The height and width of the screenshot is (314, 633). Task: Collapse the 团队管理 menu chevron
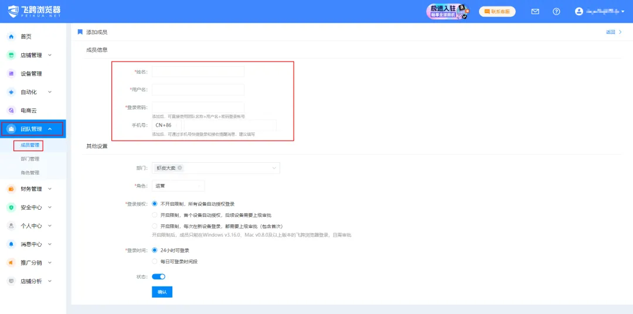[50, 129]
